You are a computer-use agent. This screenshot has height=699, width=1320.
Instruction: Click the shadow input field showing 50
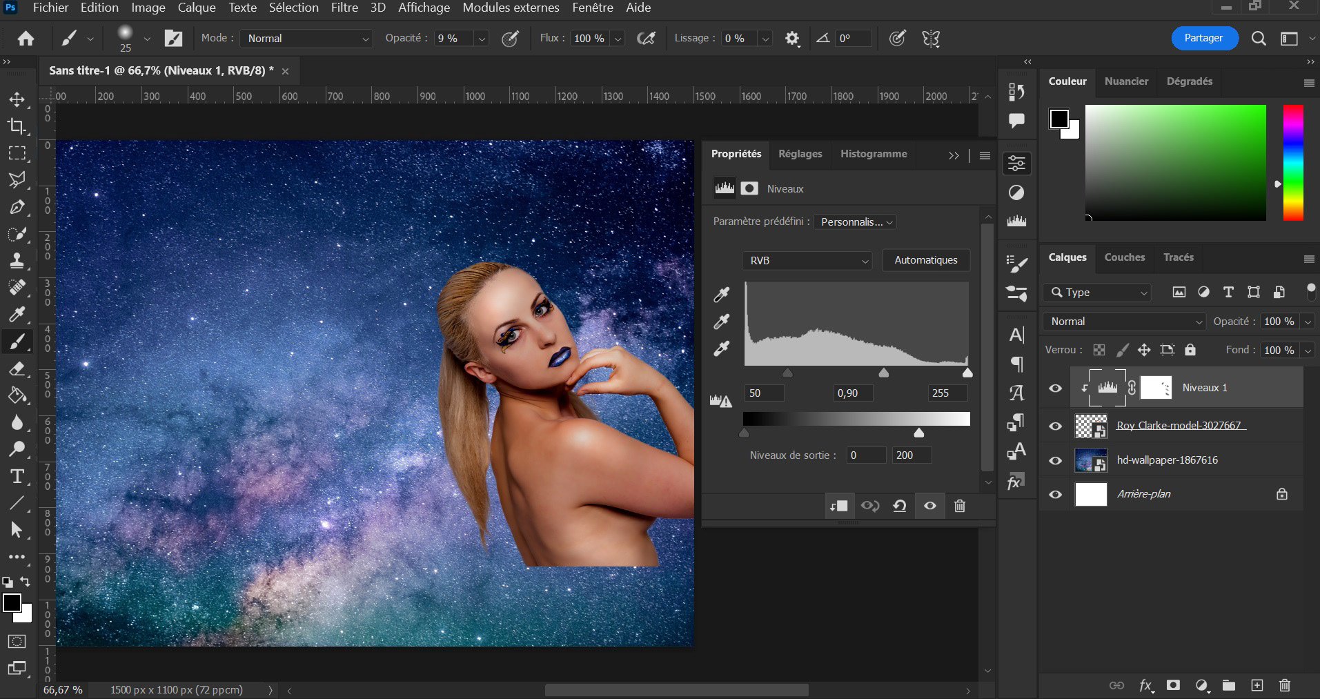click(764, 393)
